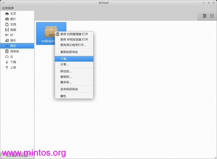Screen dimensions: 217x159
Task: Click the zip package file icon
Action: (x=51, y=32)
